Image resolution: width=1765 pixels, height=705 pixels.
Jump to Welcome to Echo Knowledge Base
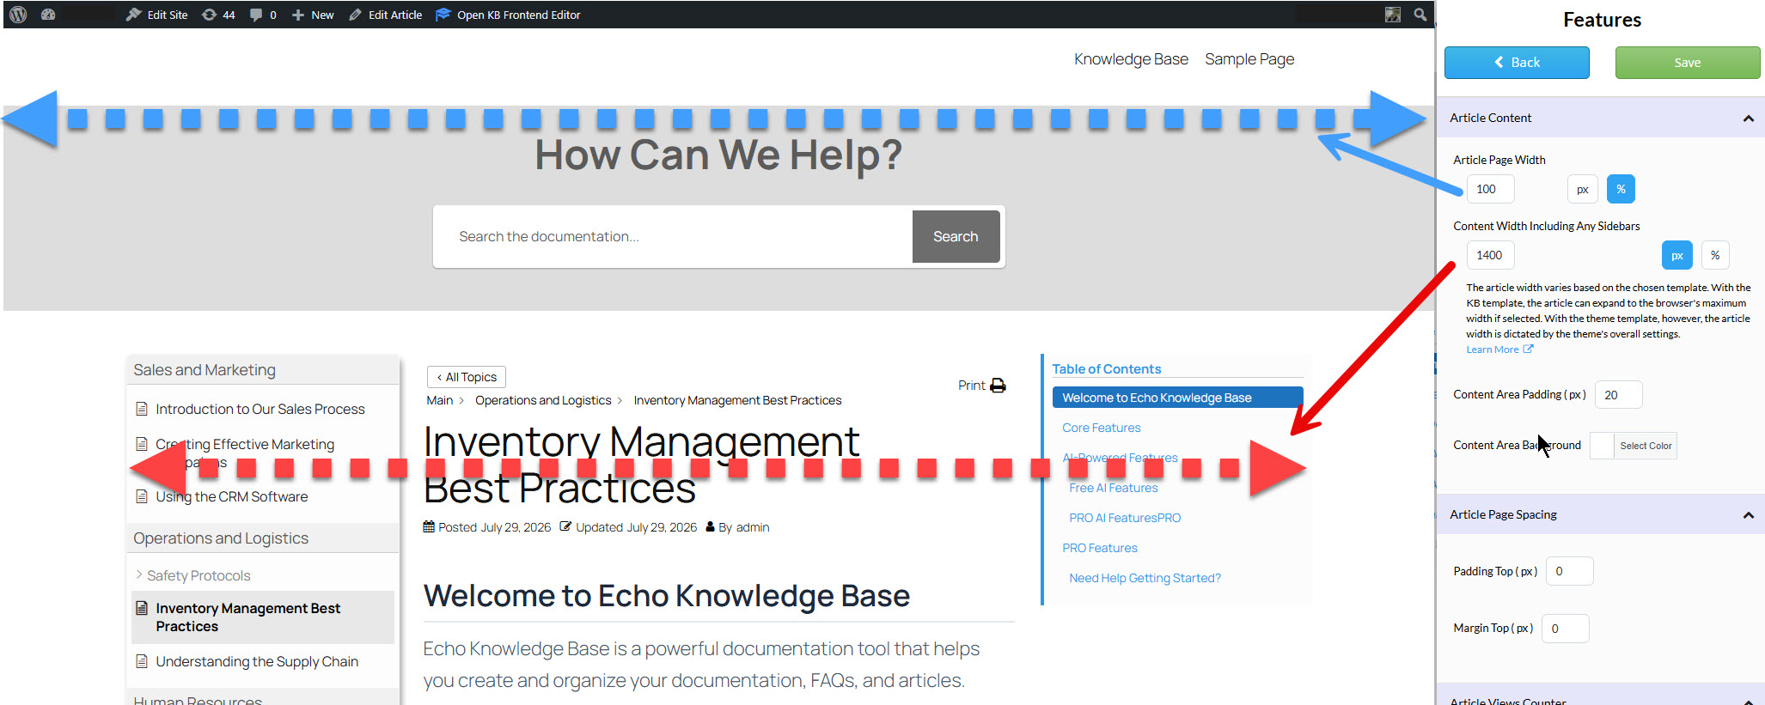coord(1177,398)
